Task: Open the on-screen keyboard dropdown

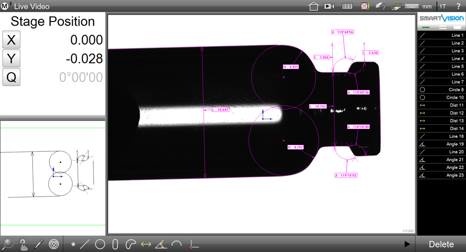Action: click(x=412, y=7)
